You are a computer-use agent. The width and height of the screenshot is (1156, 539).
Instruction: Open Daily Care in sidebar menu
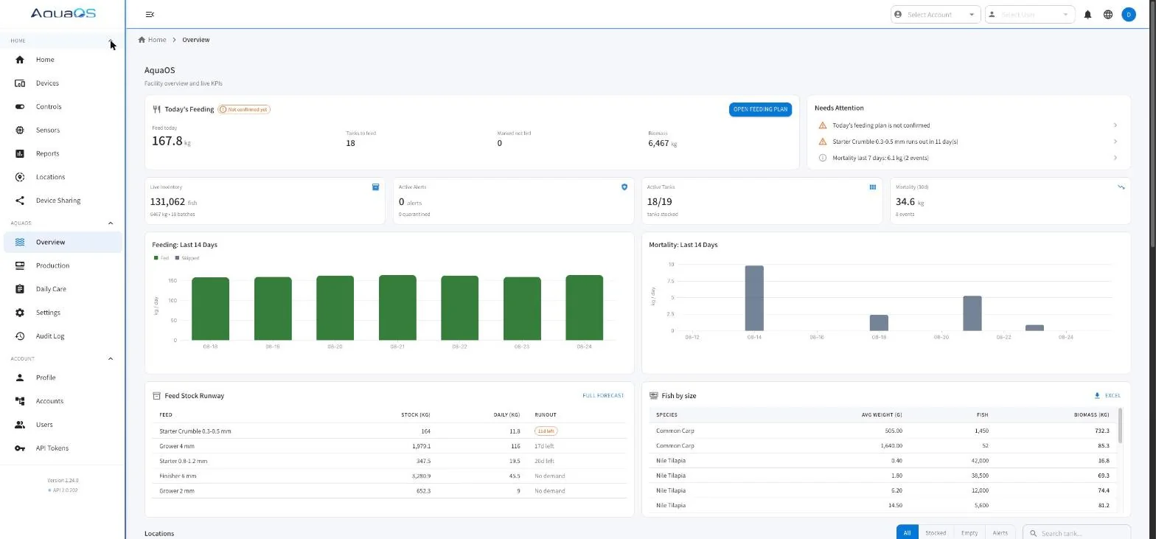click(x=63, y=289)
